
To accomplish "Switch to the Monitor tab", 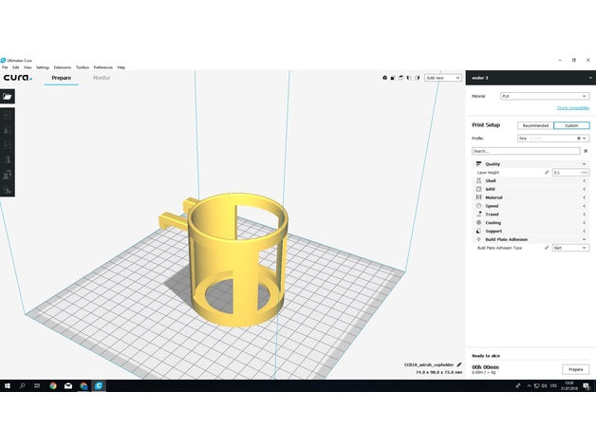I will coord(102,78).
